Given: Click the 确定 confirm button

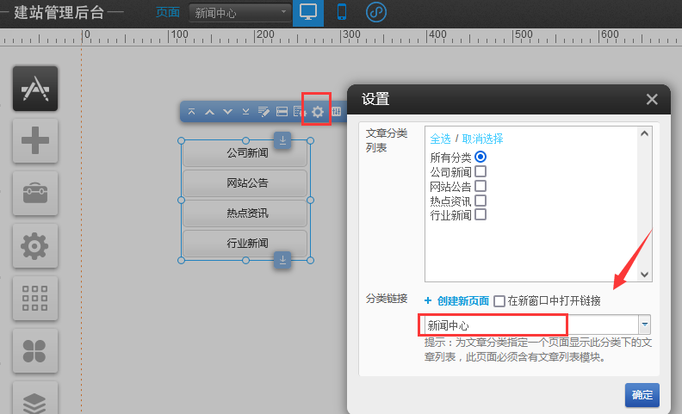Looking at the screenshot, I should 642,395.
